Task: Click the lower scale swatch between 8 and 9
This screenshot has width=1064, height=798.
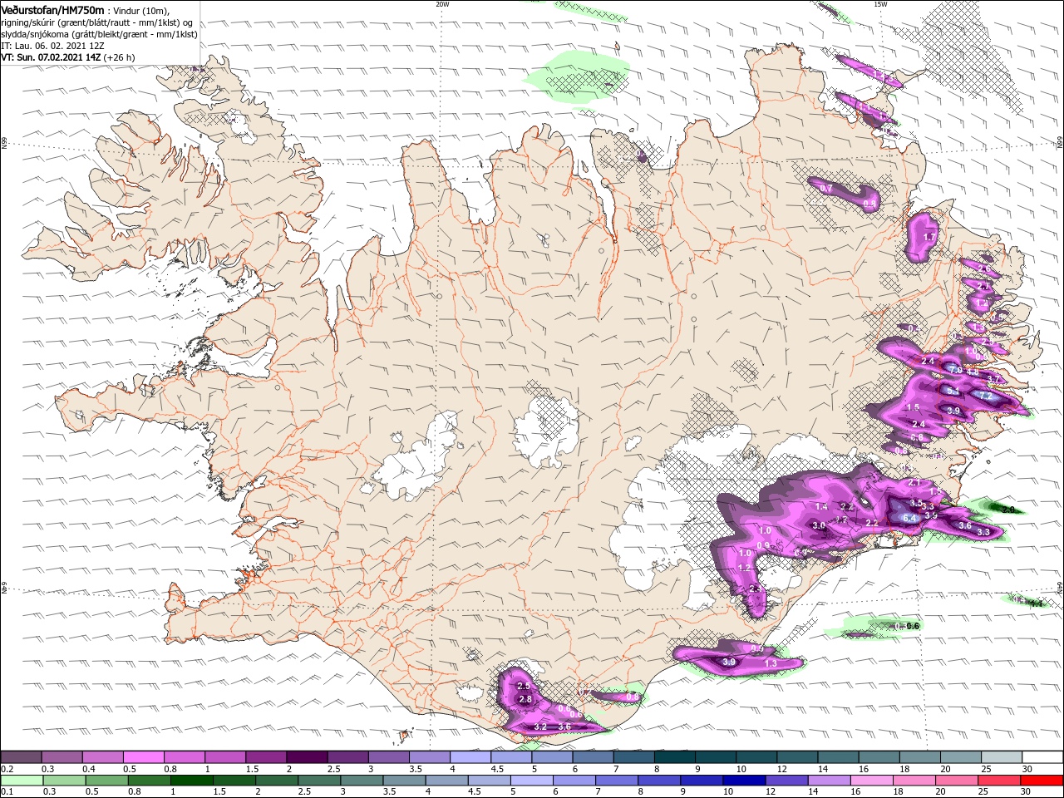Action: (x=658, y=780)
